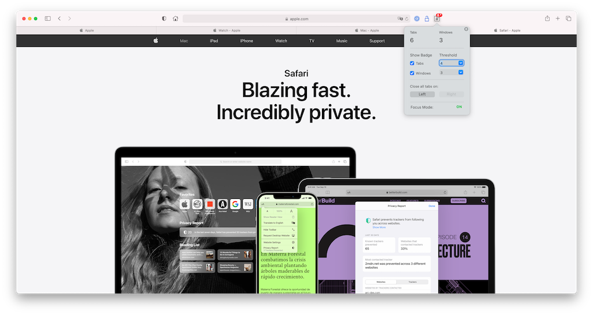Click the 'Close all tabs on:' label
The width and height of the screenshot is (593, 315).
(424, 86)
